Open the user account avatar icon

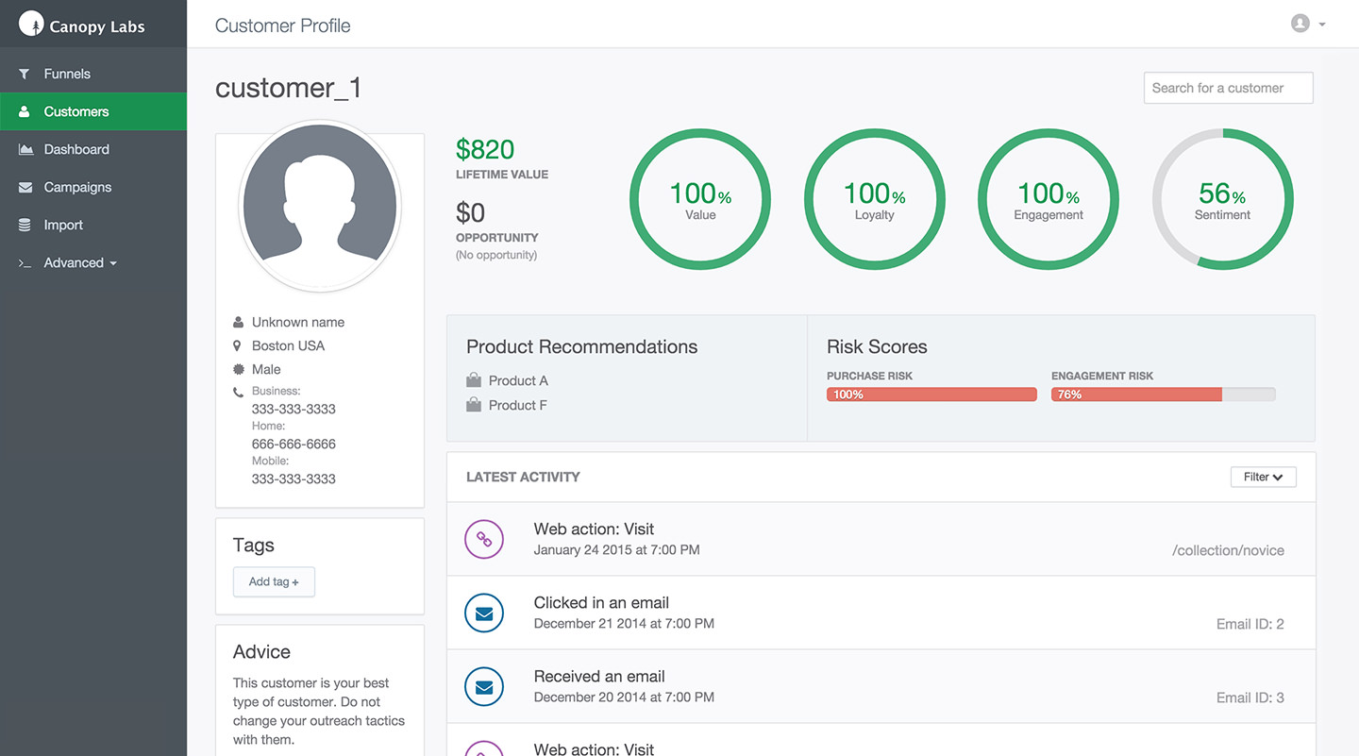1300,24
